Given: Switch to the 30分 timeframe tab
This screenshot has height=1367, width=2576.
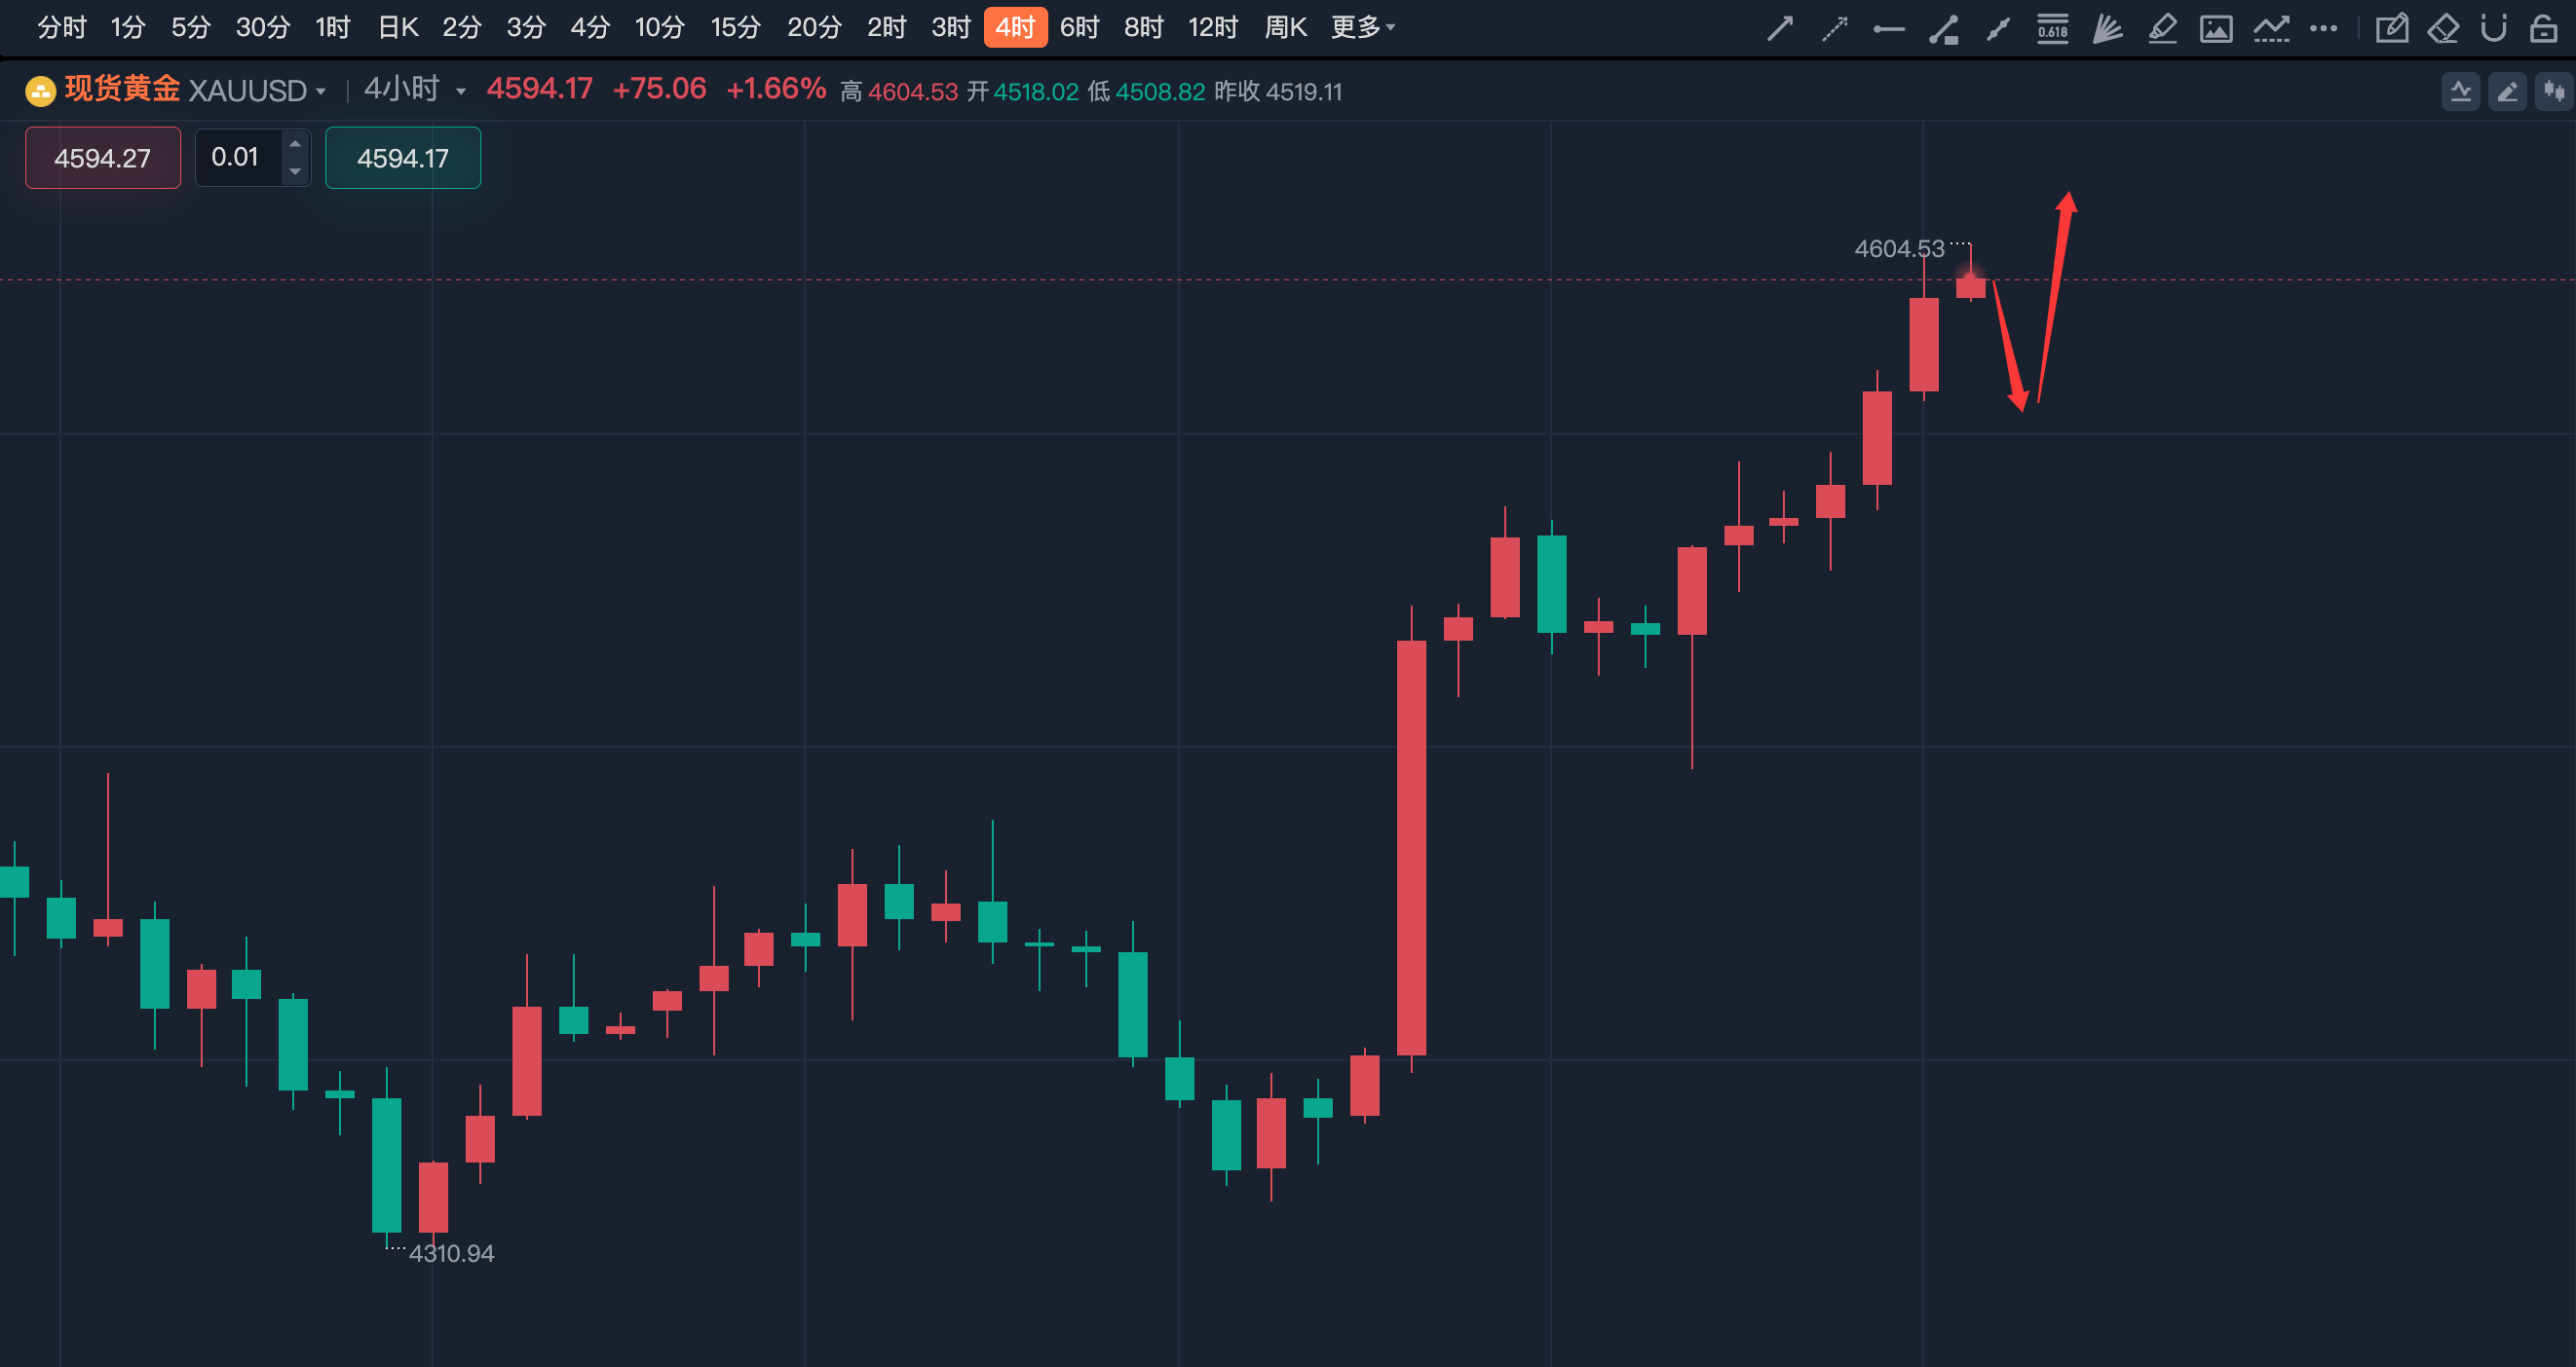Looking at the screenshot, I should point(263,27).
